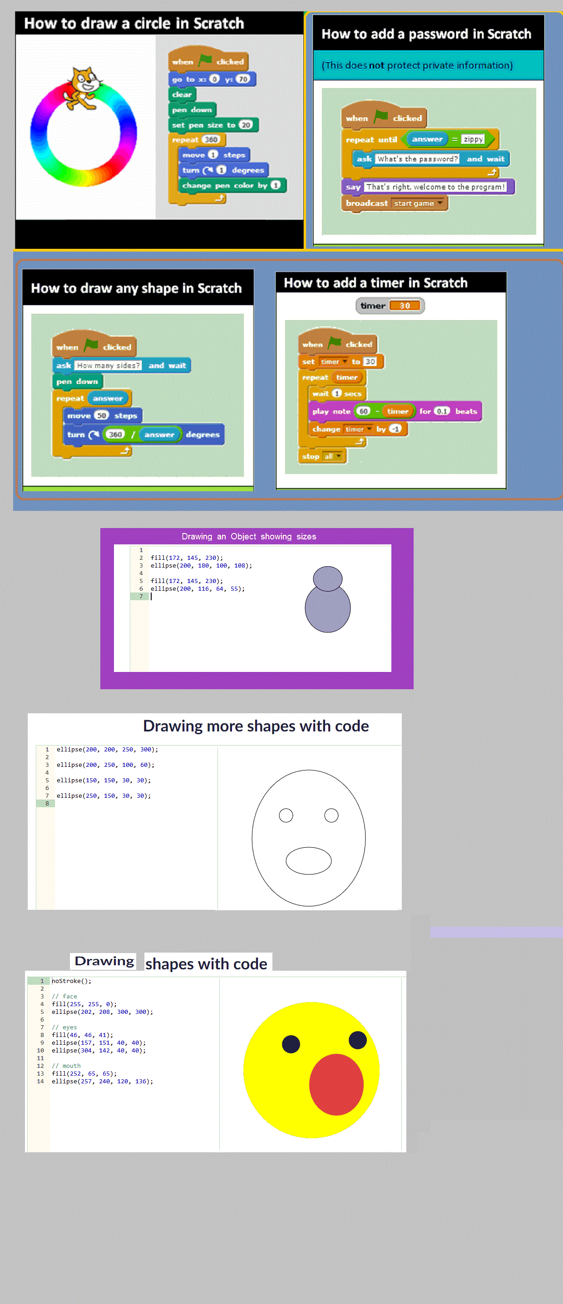Click the code line 'ellipse(200, 116, 64, 55);'
The height and width of the screenshot is (1304, 563).
(x=198, y=589)
